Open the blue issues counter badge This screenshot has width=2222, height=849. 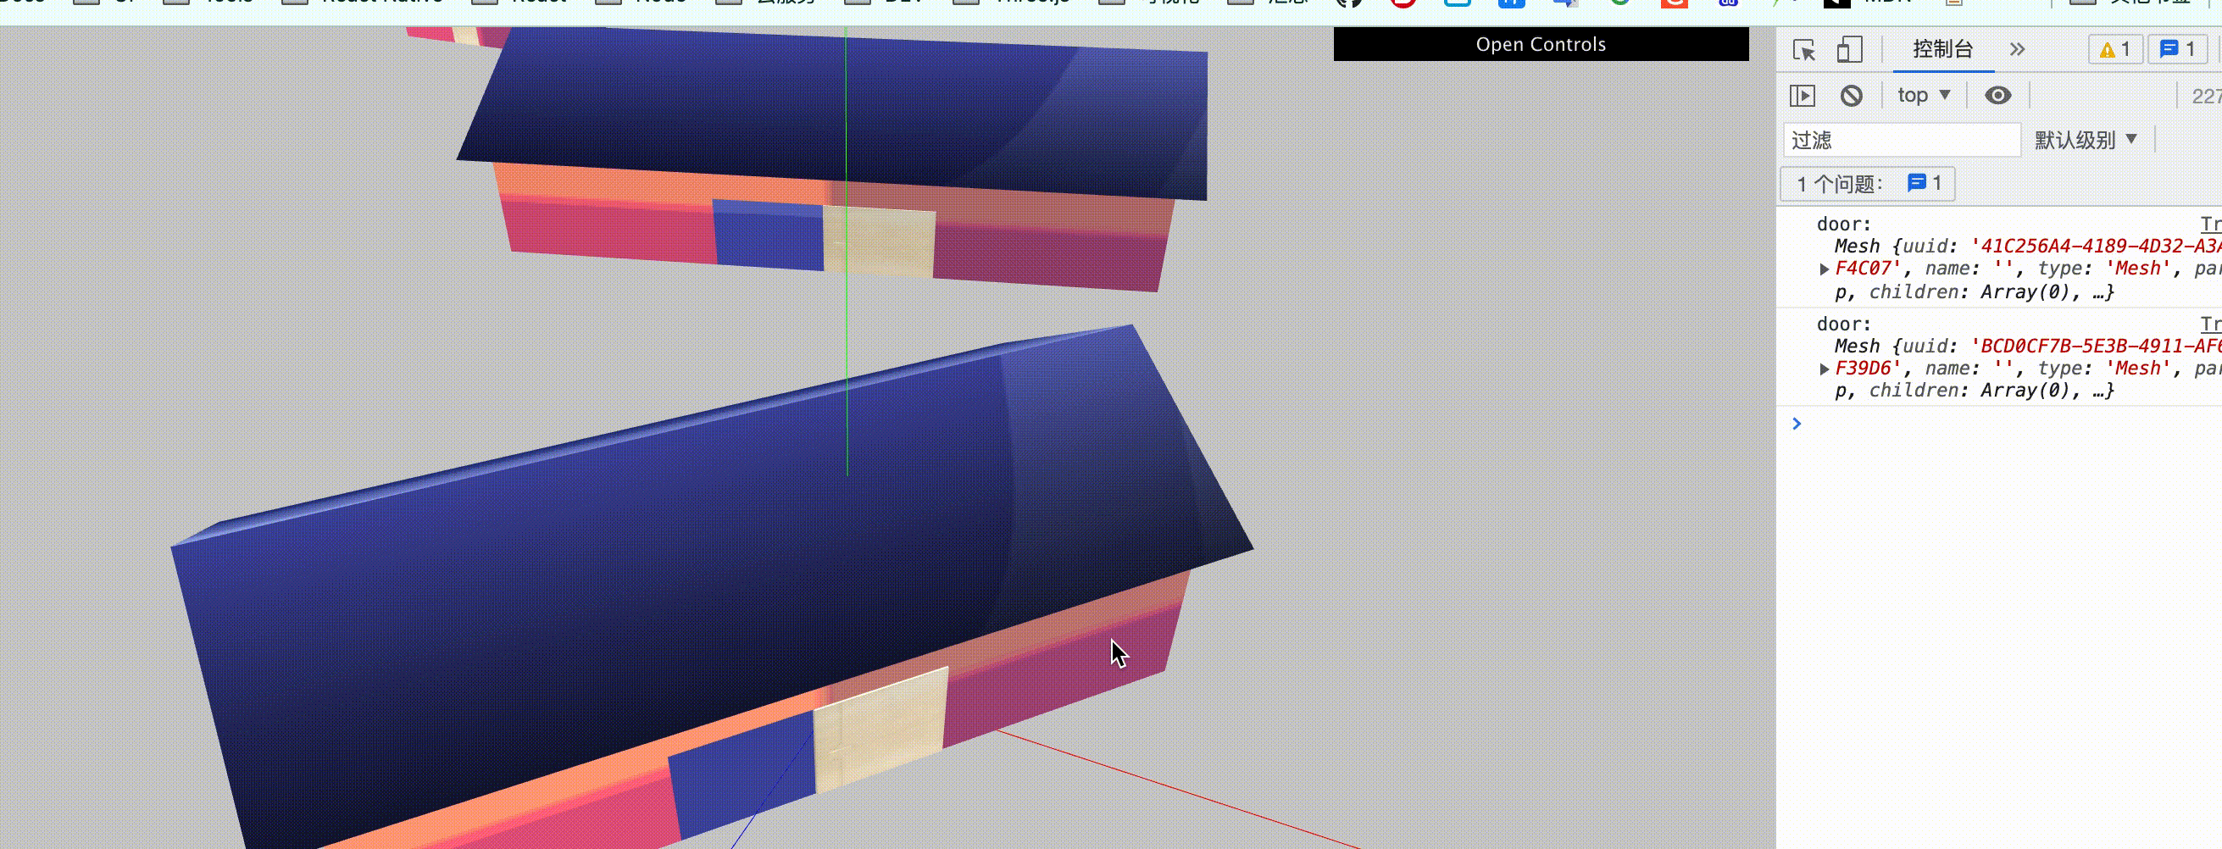pos(2176,50)
